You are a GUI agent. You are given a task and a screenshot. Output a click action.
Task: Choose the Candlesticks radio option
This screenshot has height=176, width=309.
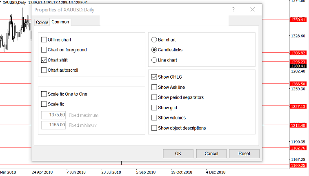154,50
